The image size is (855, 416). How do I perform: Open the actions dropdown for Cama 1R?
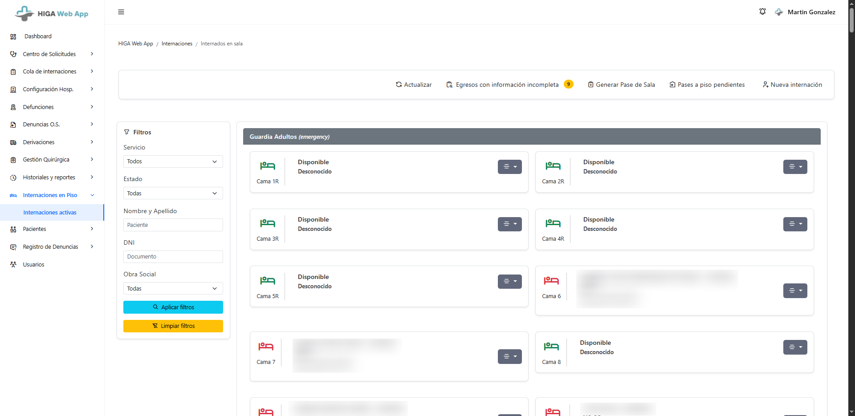510,167
